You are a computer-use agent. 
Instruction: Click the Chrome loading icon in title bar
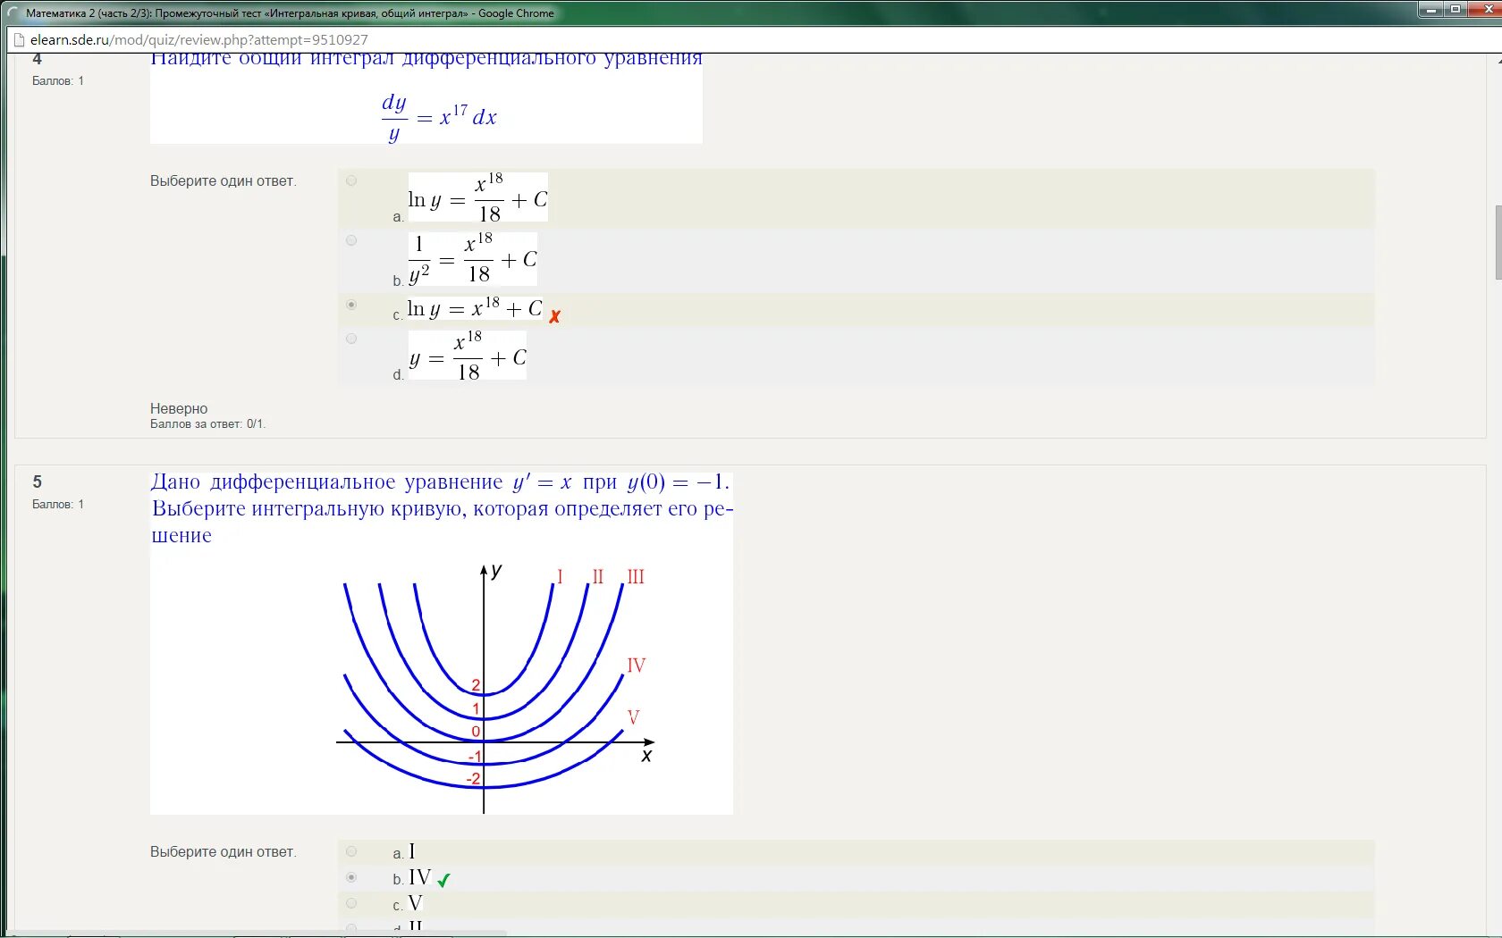click(13, 13)
